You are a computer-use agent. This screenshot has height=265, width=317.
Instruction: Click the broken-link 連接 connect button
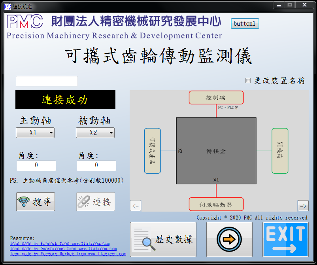pyautogui.click(x=96, y=202)
